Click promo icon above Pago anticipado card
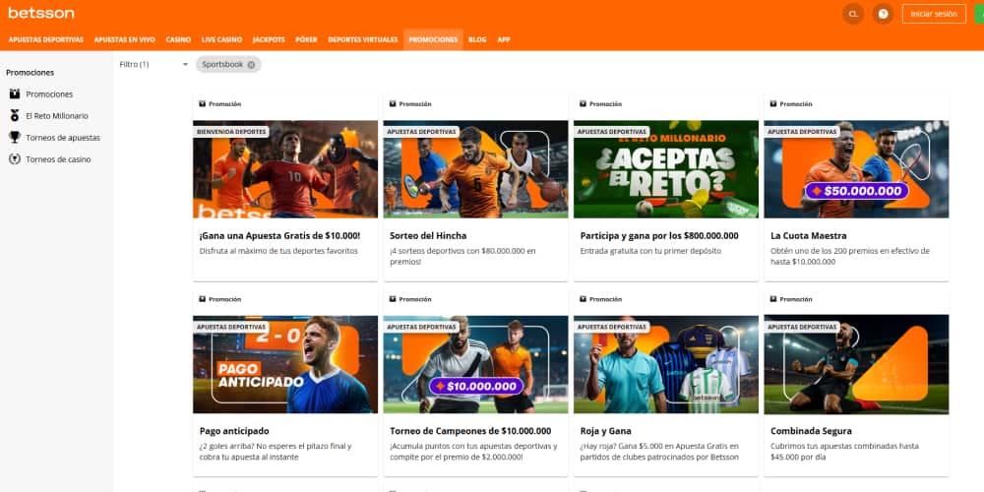The image size is (984, 492). point(202,299)
